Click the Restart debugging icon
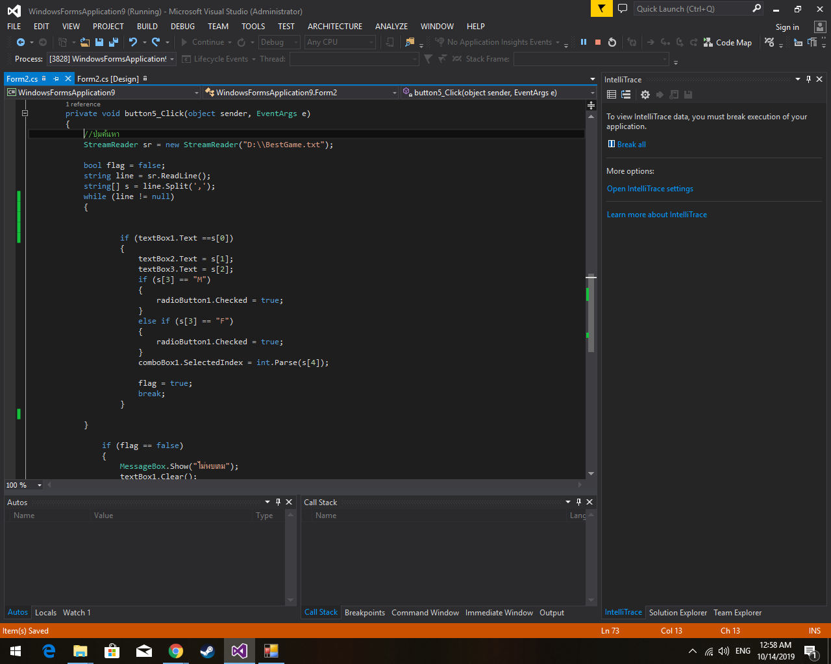The width and height of the screenshot is (831, 664). [x=612, y=42]
